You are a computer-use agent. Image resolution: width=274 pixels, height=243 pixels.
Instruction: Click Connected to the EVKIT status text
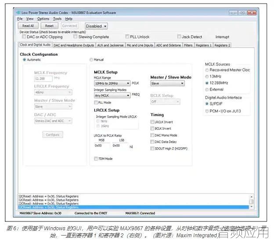[91, 213]
